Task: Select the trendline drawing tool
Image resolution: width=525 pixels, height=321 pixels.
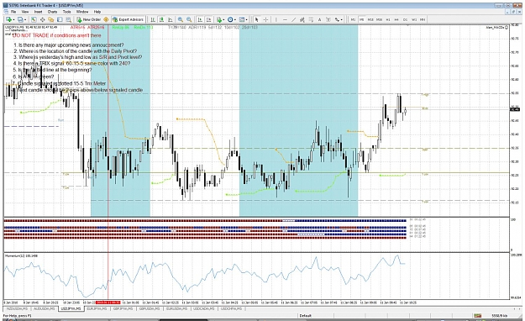Action: [294, 19]
